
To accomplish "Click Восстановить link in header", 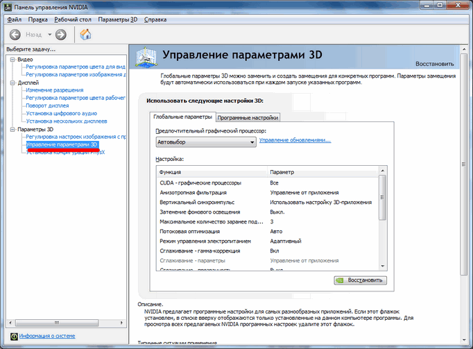I will tap(435, 64).
